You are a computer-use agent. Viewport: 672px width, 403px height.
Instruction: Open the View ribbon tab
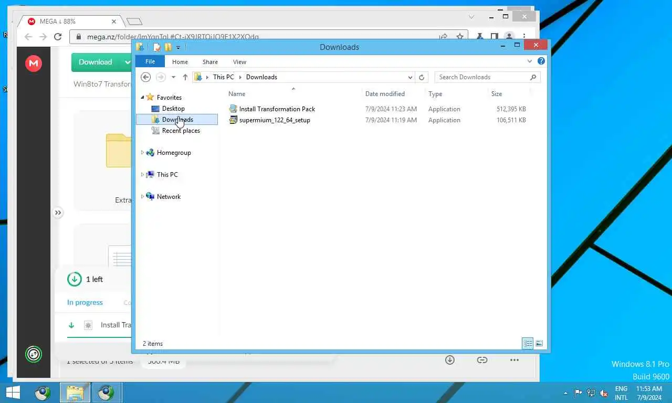tap(239, 62)
